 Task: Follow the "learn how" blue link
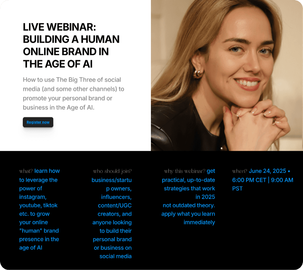(47, 171)
